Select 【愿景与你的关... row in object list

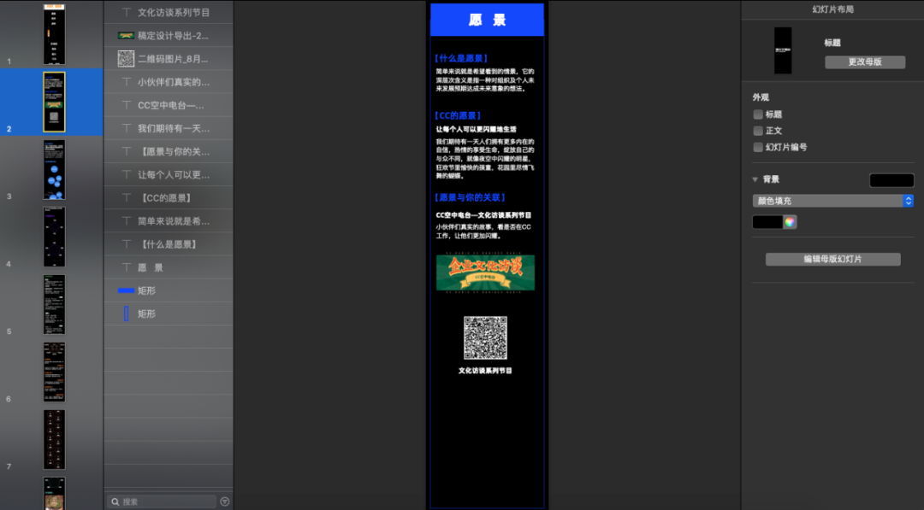tap(169, 152)
